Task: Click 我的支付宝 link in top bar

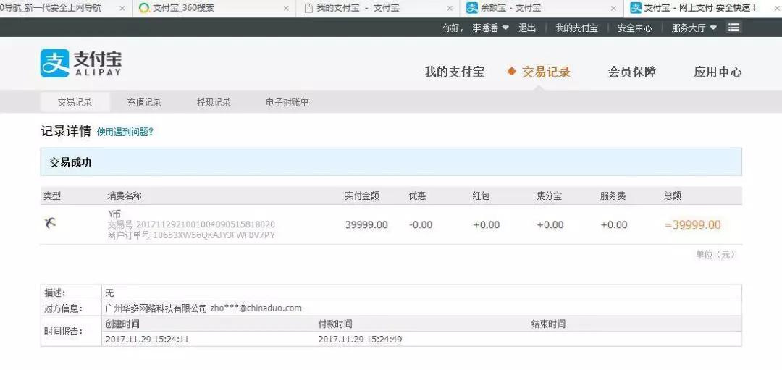Action: (x=576, y=28)
